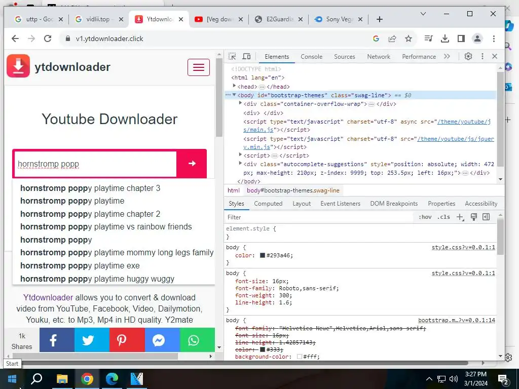Open the Chrome downloads icon
The height and width of the screenshot is (389, 519).
[445, 38]
